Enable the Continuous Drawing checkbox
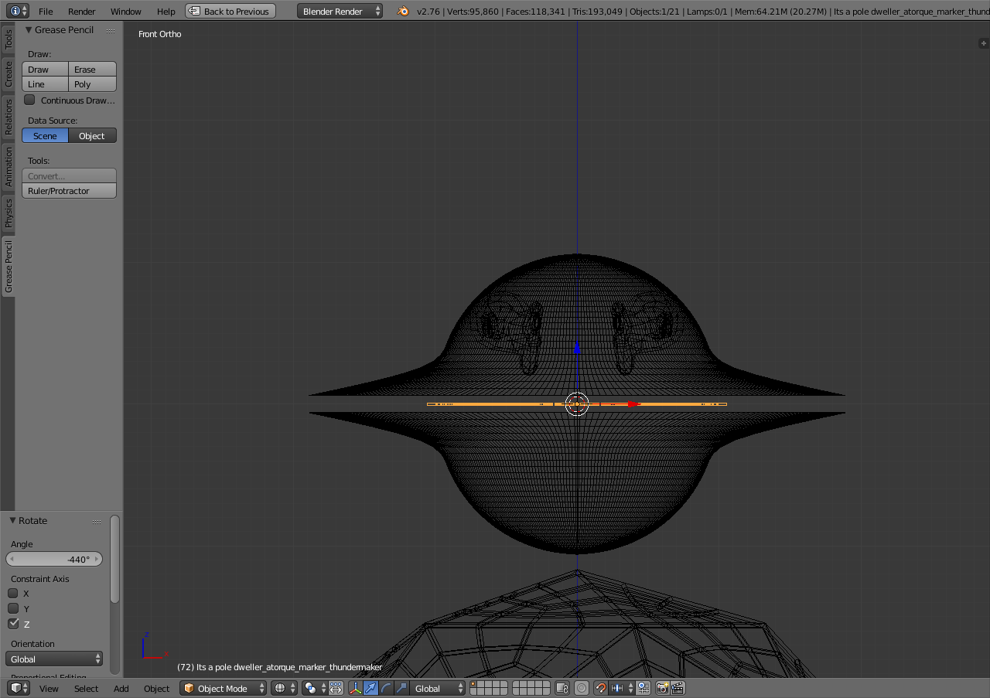The image size is (990, 698). (x=29, y=100)
